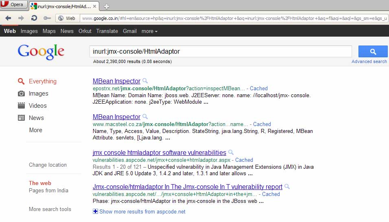The image size is (389, 222).
Task: Click inside the Google search box
Action: [220, 52]
